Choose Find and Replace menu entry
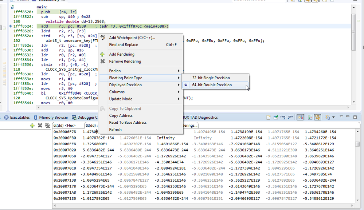This screenshot has height=210, width=364. (141, 45)
